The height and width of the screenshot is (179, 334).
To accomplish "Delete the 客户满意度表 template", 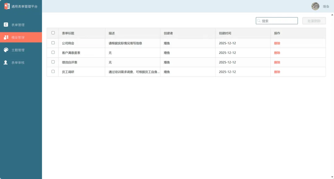I will pyautogui.click(x=277, y=53).
